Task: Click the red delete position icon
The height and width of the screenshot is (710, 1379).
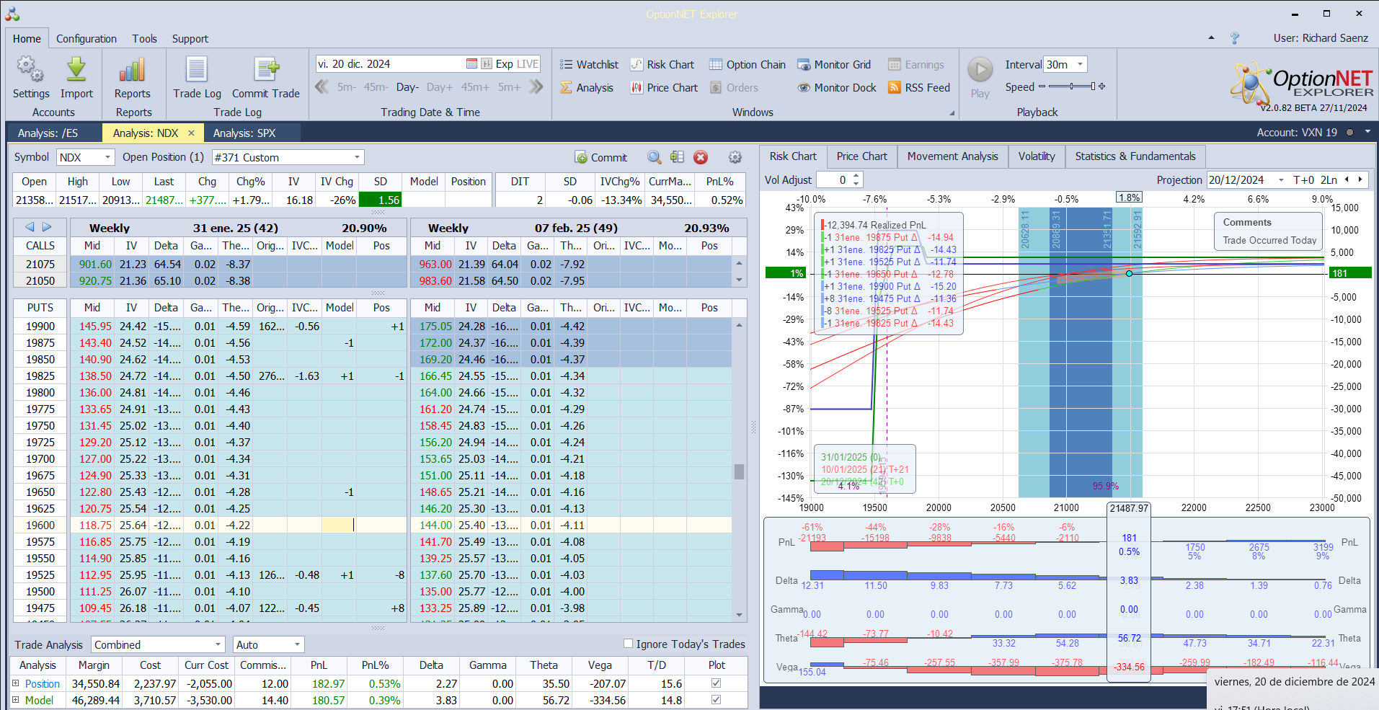Action: 701,157
